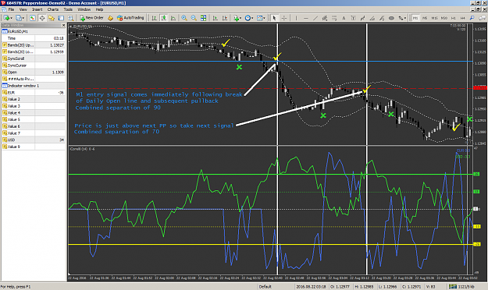The height and width of the screenshot is (290, 488).
Task: Expand the Profiles dropdown arrow
Action: (23, 18)
